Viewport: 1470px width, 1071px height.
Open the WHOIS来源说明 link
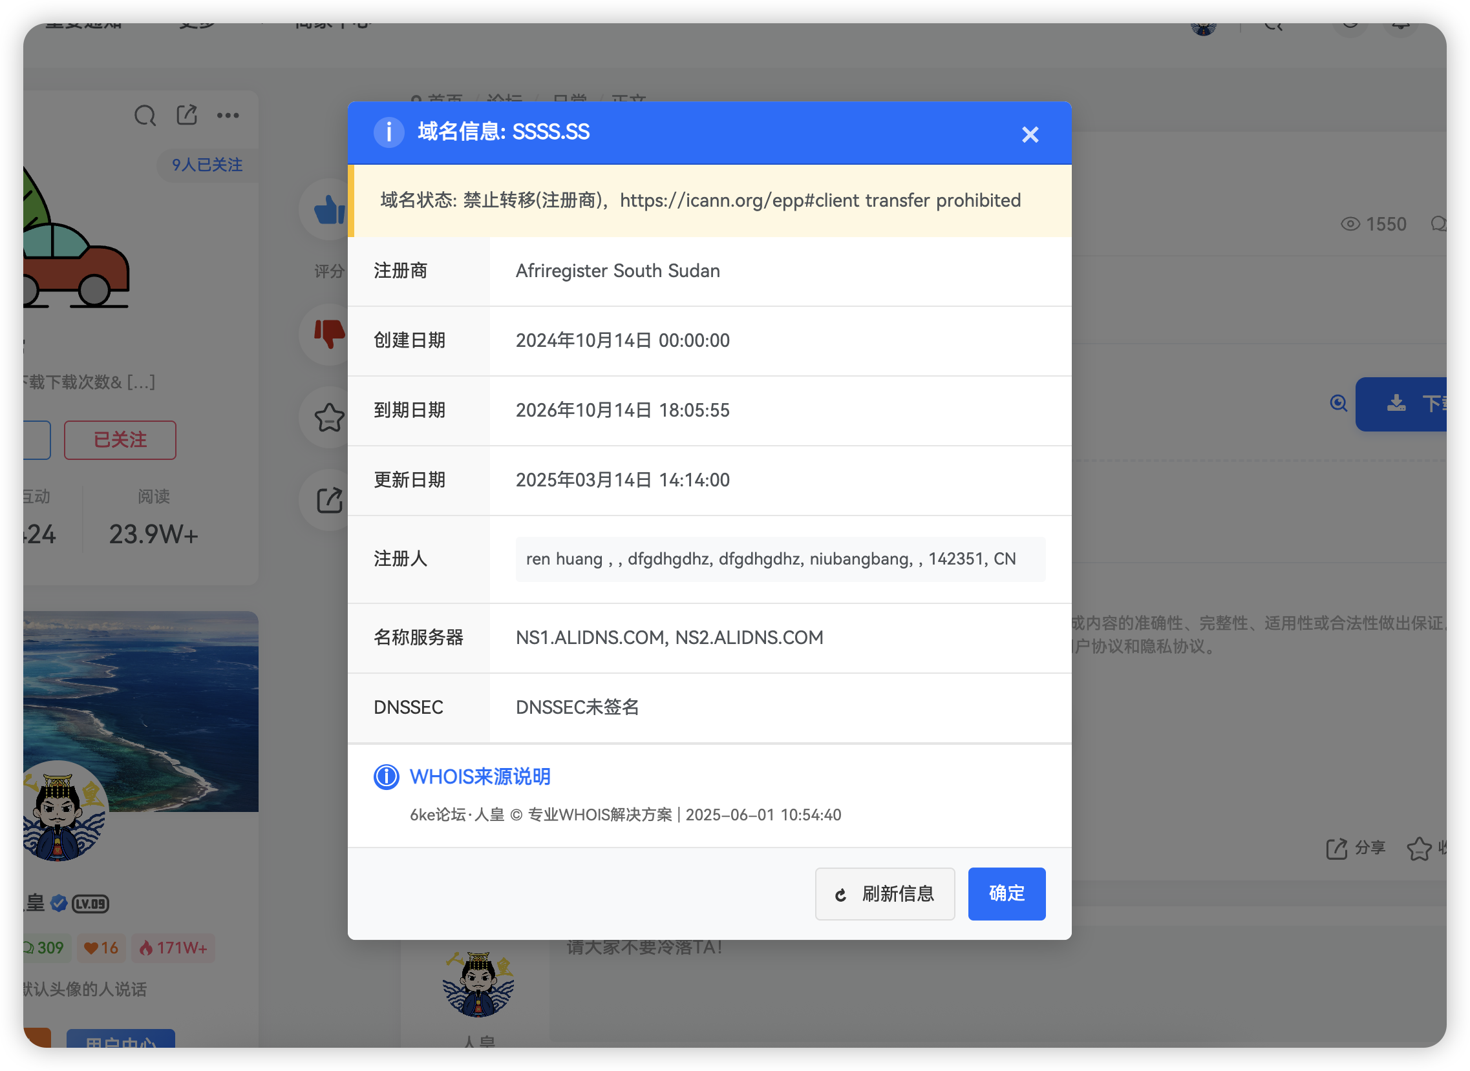coord(480,776)
